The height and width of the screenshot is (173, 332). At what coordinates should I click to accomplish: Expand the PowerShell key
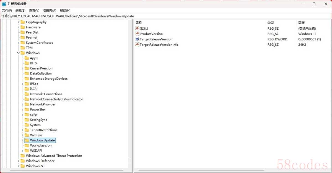click(23, 109)
